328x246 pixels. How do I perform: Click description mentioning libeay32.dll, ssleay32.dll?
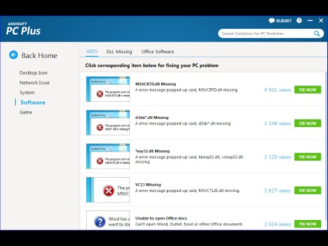[189, 159]
